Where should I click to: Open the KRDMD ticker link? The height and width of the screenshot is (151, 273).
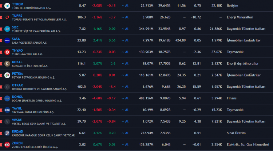[x=17, y=131]
